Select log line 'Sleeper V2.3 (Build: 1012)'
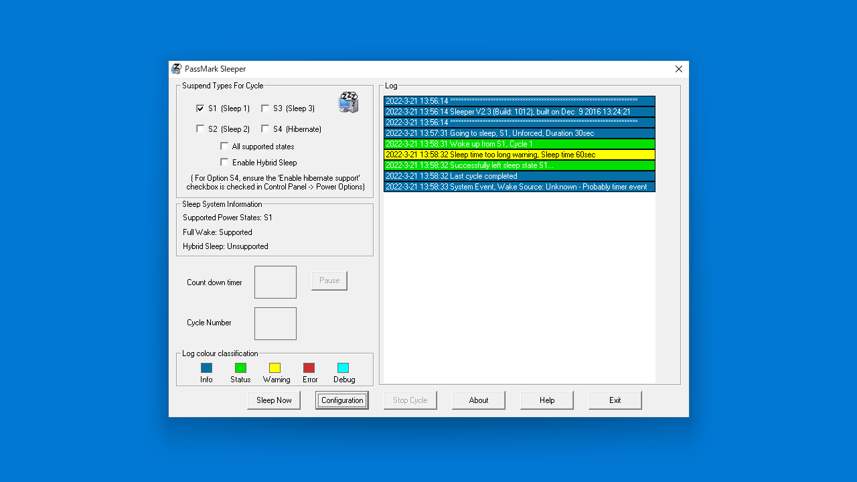The height and width of the screenshot is (482, 857). tap(520, 112)
